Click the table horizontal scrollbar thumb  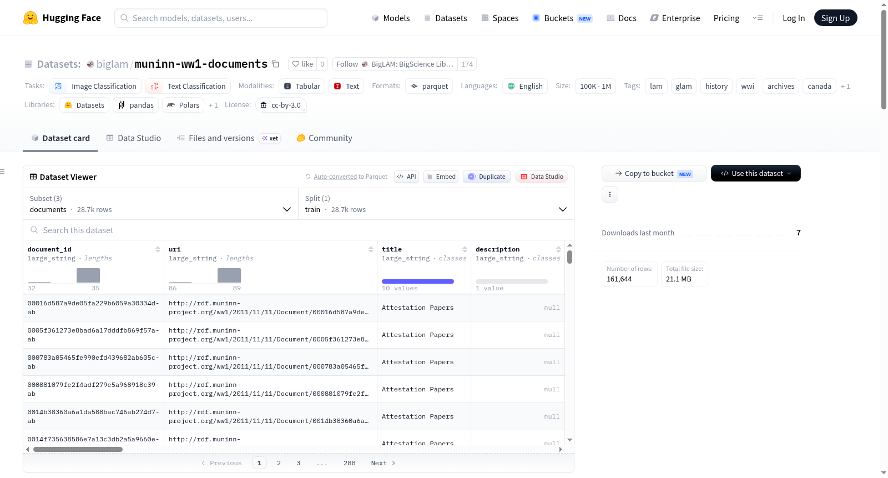coord(78,450)
